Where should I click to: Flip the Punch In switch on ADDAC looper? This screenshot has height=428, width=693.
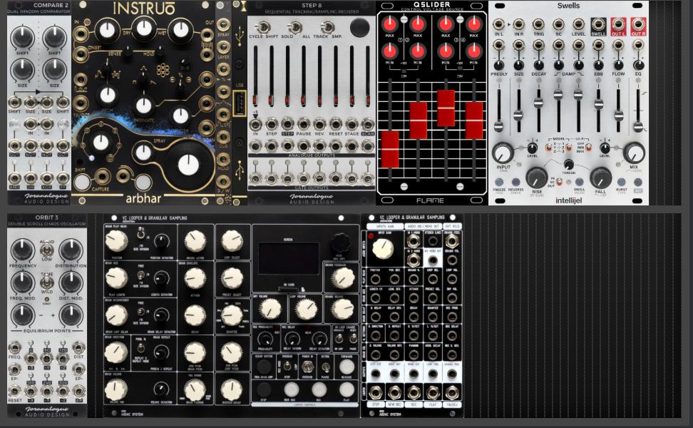(307, 367)
